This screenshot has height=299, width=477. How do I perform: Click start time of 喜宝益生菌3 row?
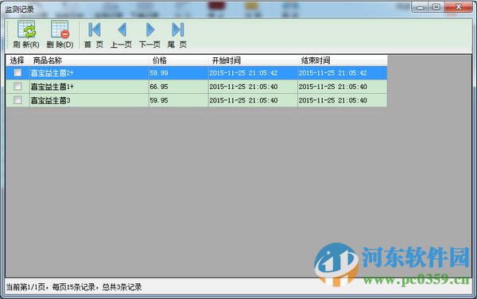[253, 100]
